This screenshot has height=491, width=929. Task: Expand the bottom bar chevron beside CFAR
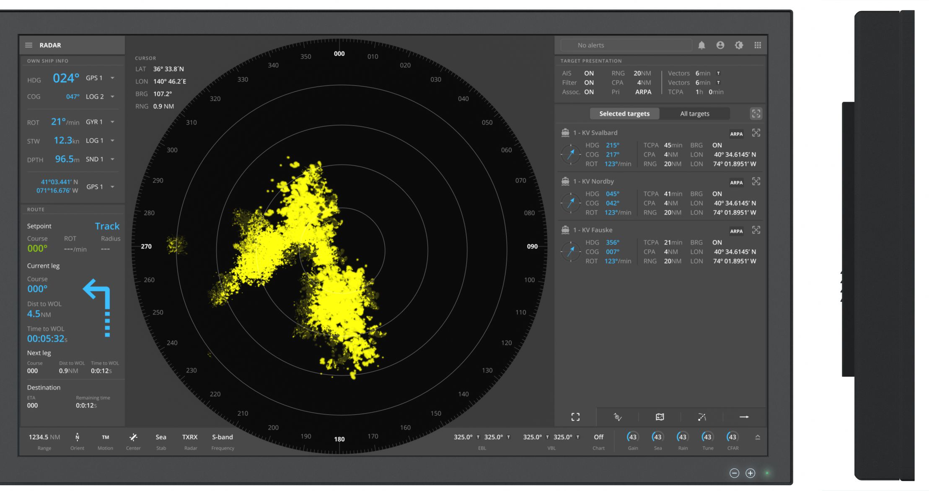tap(757, 437)
